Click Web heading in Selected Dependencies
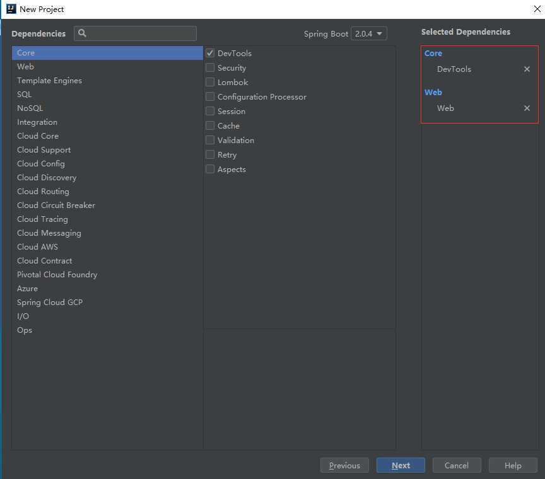Image resolution: width=545 pixels, height=479 pixels. pyautogui.click(x=433, y=92)
